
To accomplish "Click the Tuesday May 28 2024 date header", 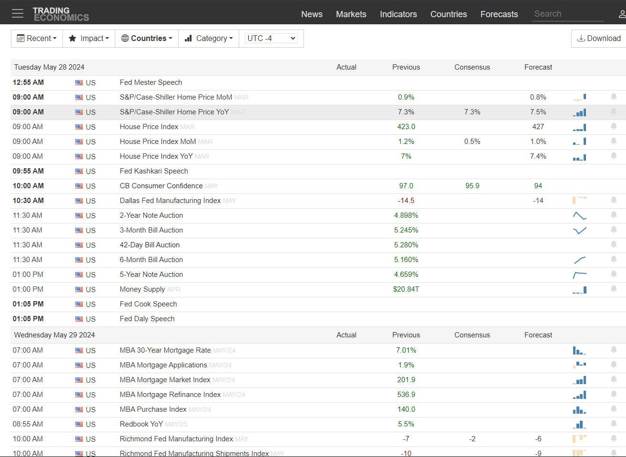I will (x=49, y=67).
